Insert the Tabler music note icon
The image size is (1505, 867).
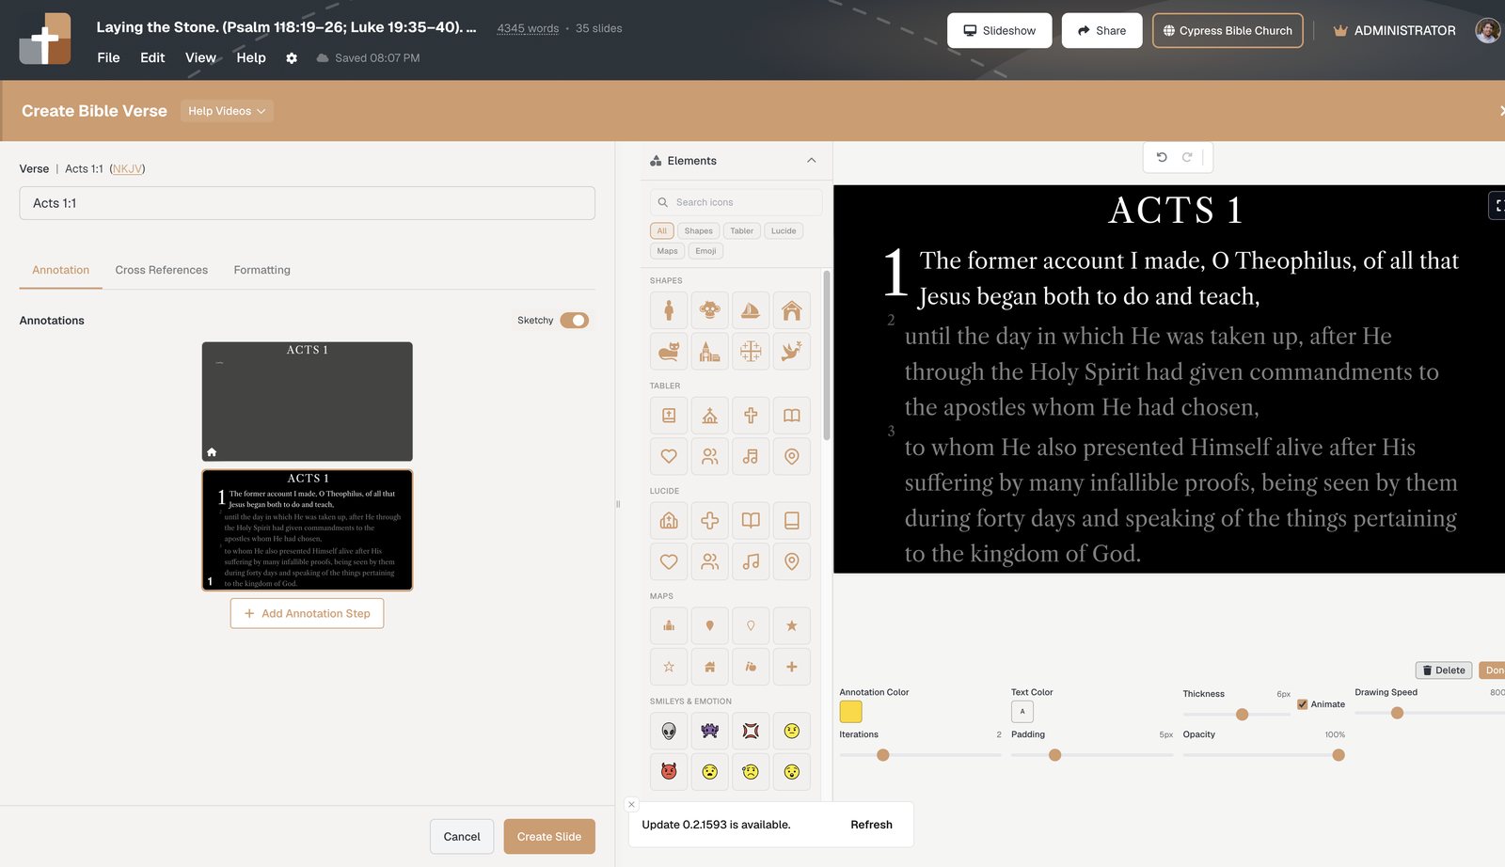(x=751, y=456)
